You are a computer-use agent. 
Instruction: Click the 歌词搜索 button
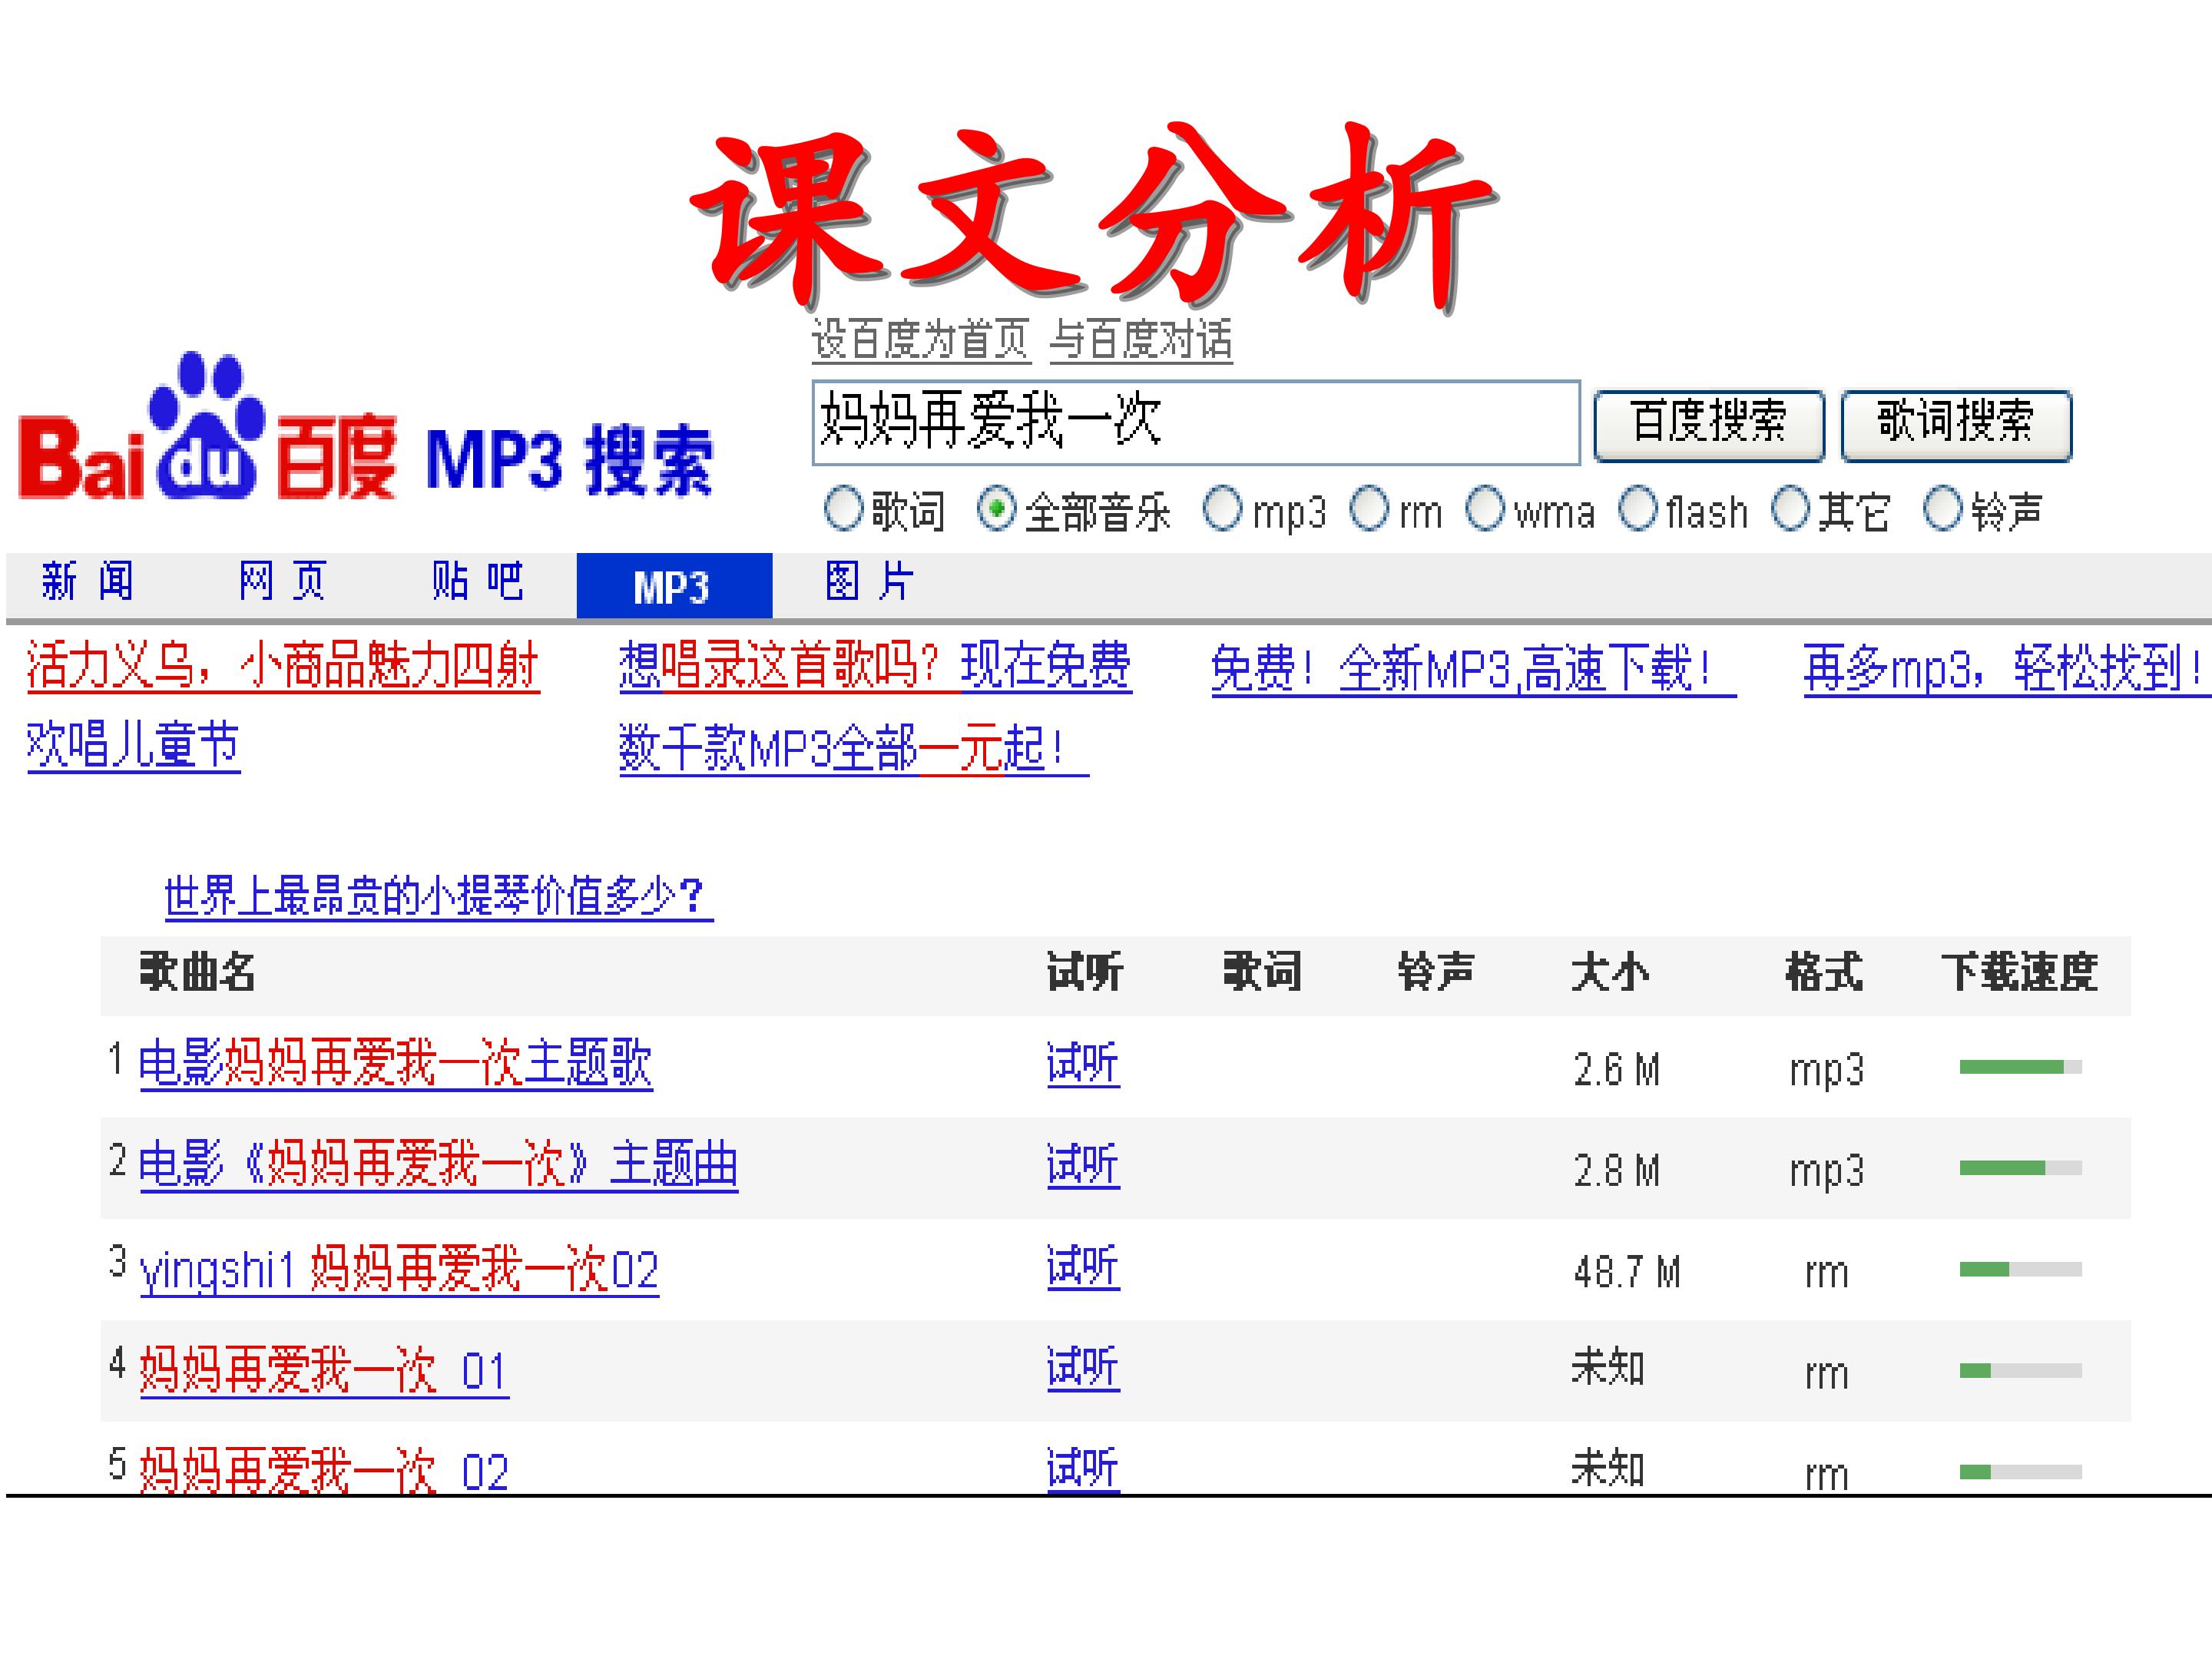point(1956,425)
